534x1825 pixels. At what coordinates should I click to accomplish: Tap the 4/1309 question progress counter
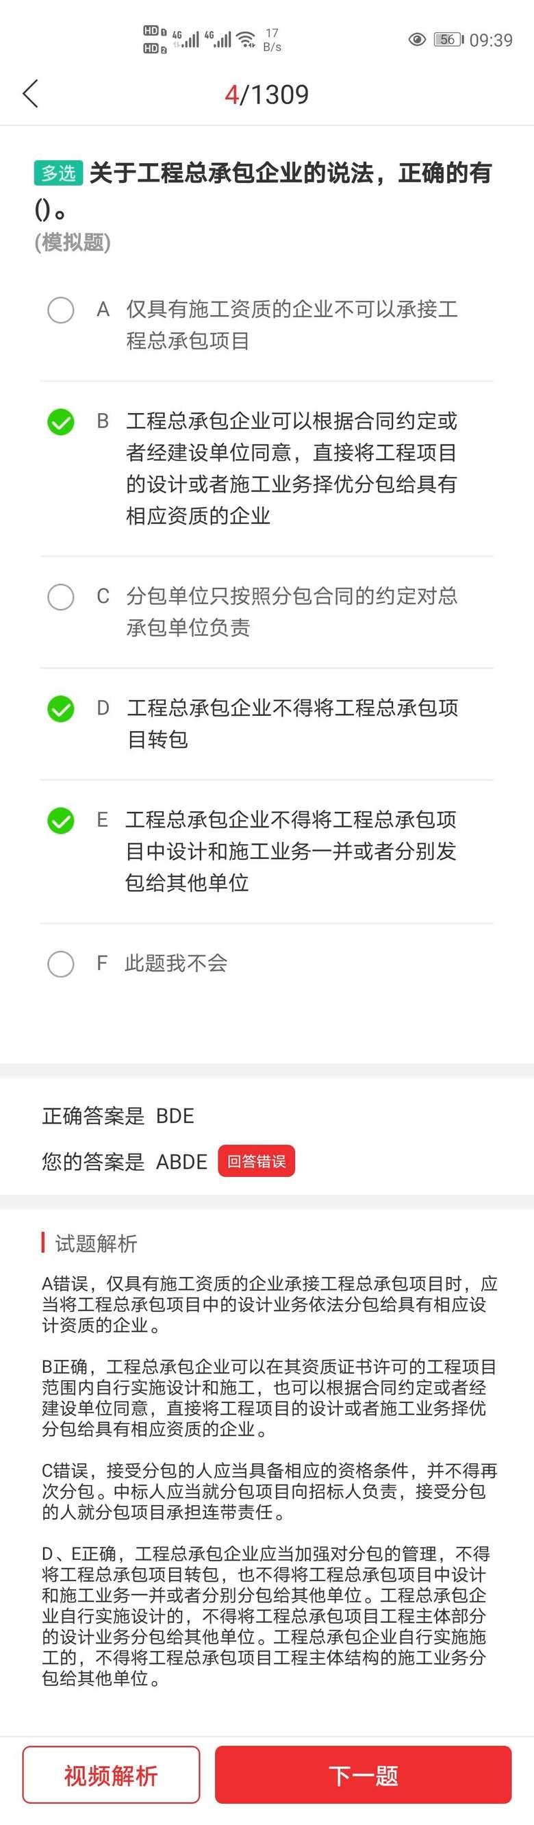click(x=267, y=95)
